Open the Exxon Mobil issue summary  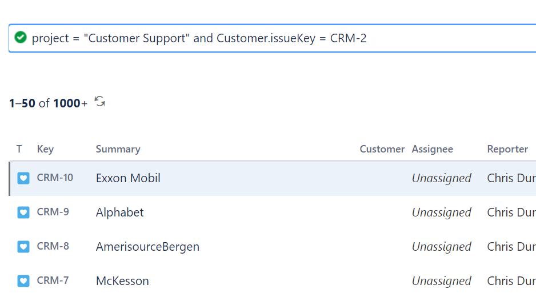[128, 178]
